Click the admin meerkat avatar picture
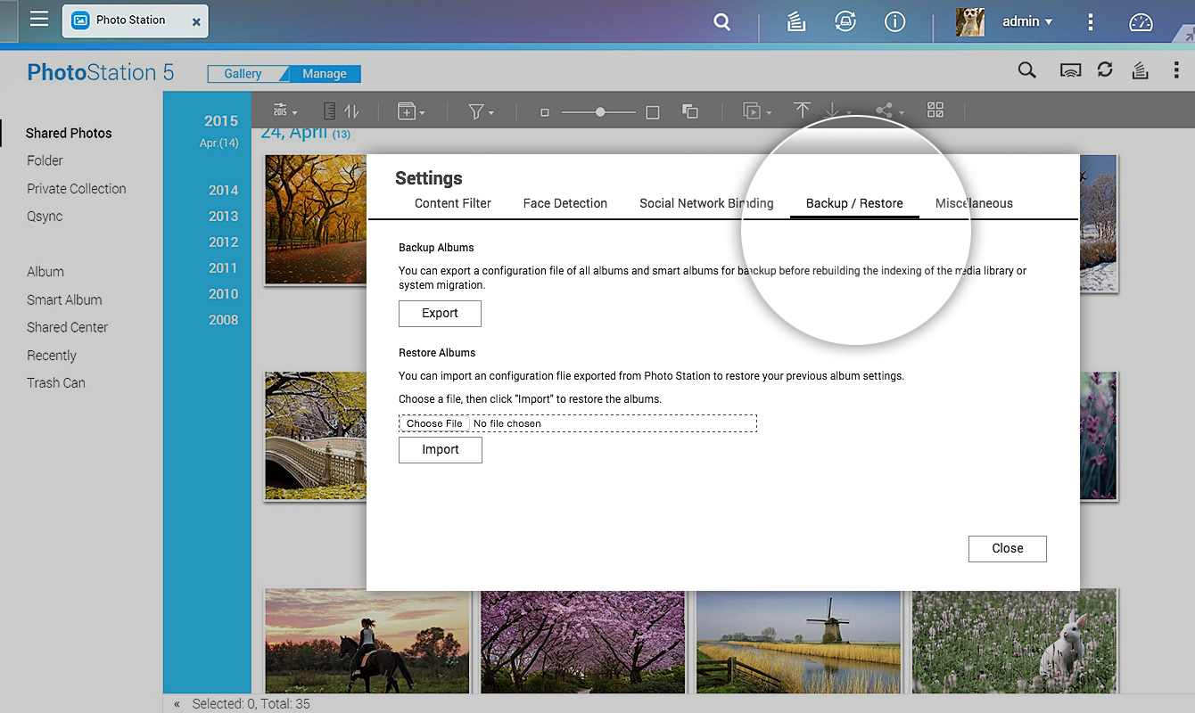The height and width of the screenshot is (713, 1195). tap(970, 22)
